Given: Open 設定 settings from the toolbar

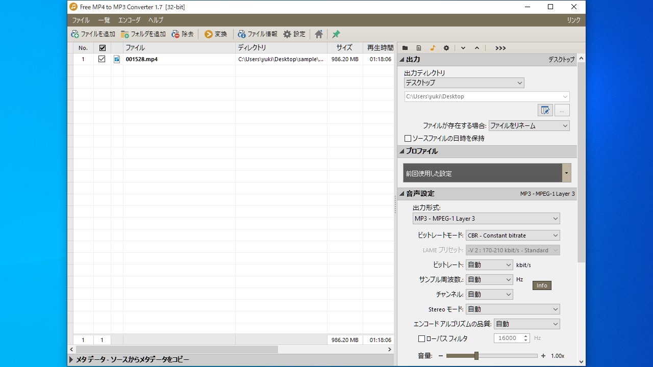Looking at the screenshot, I should [294, 34].
